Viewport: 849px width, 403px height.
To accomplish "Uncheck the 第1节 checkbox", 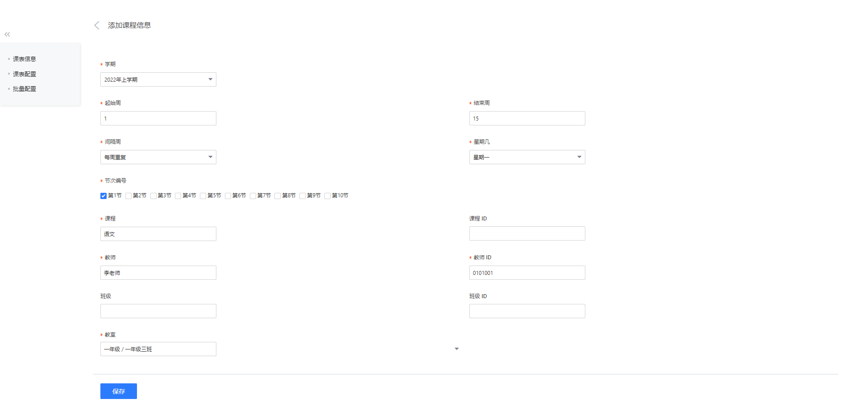I will pos(104,196).
